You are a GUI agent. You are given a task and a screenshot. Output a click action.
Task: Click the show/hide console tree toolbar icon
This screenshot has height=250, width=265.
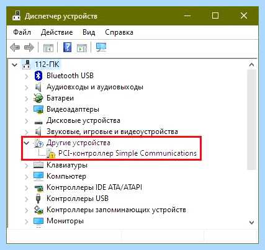[48, 48]
